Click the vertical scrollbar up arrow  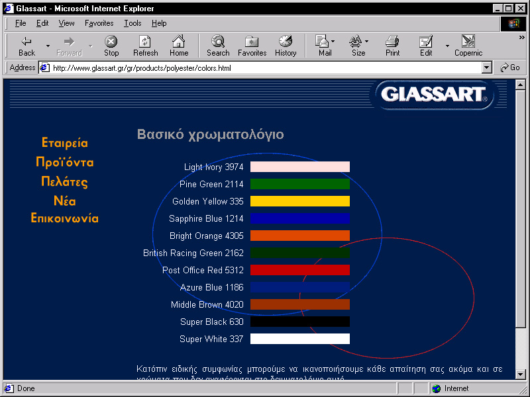(521, 85)
